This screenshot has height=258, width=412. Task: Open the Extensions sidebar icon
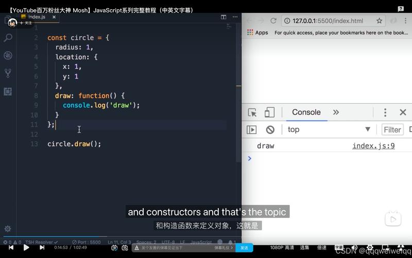tap(8, 91)
